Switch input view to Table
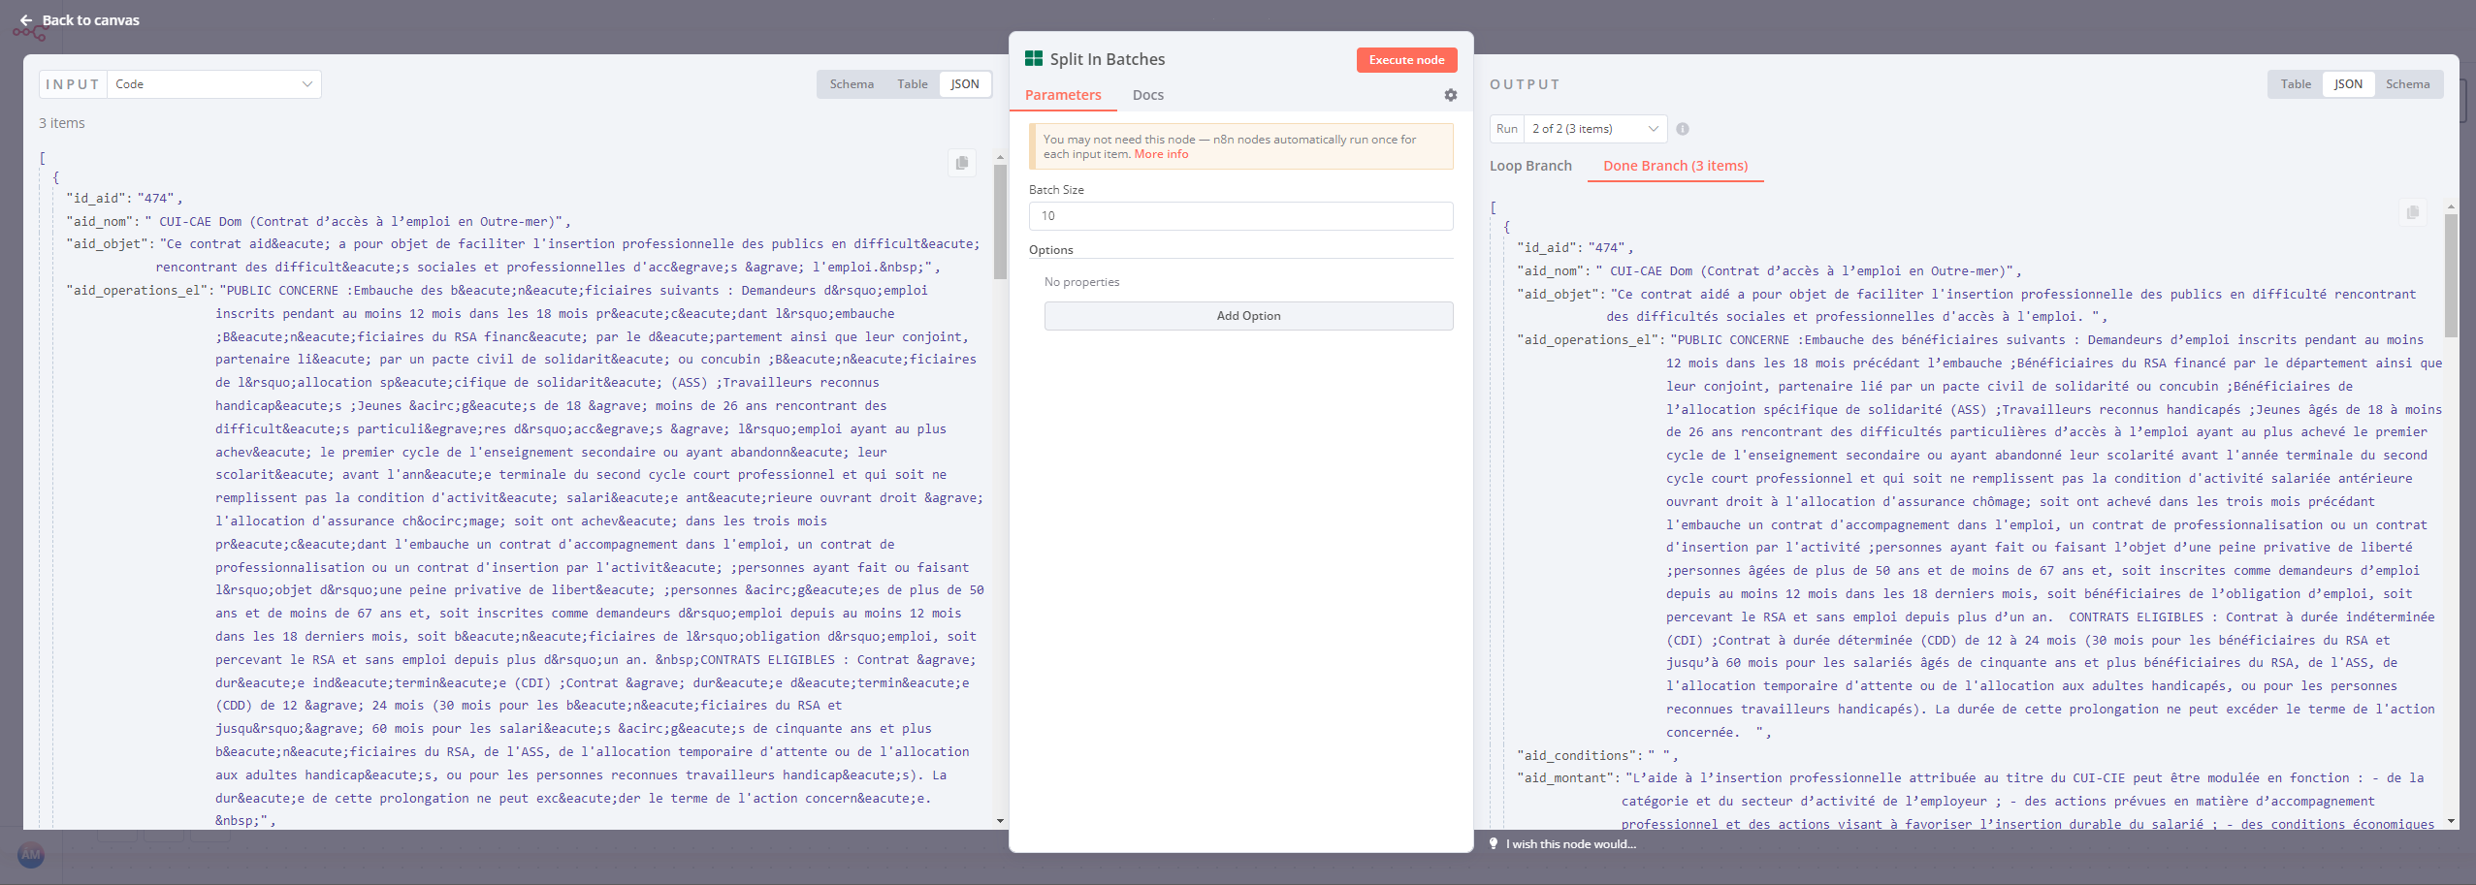Image resolution: width=2476 pixels, height=885 pixels. [912, 84]
